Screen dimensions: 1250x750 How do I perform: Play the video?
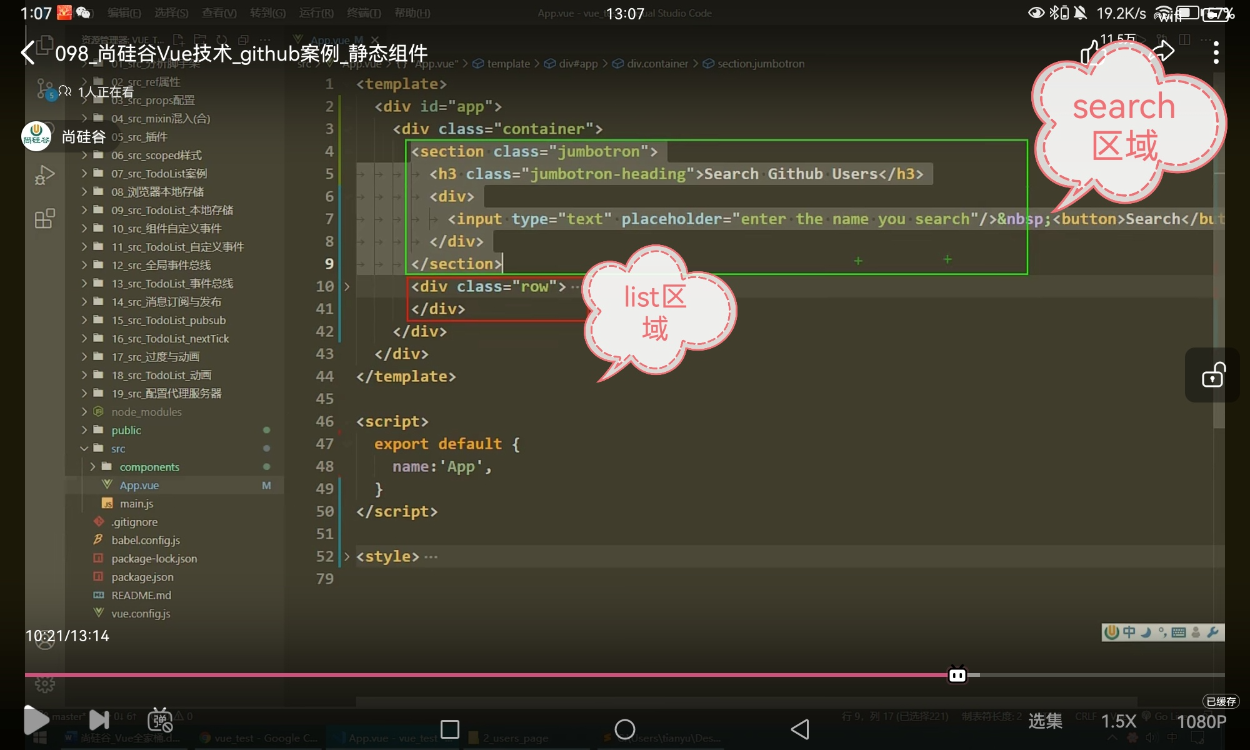tap(36, 721)
